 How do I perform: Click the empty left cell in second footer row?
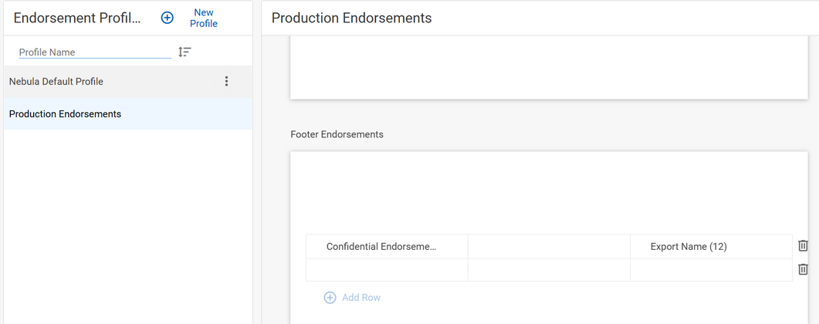(387, 270)
